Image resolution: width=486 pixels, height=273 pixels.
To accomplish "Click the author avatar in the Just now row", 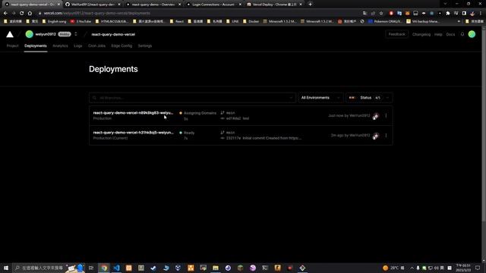I will (375, 116).
